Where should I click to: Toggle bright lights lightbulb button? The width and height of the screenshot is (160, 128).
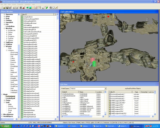(x=40, y=8)
